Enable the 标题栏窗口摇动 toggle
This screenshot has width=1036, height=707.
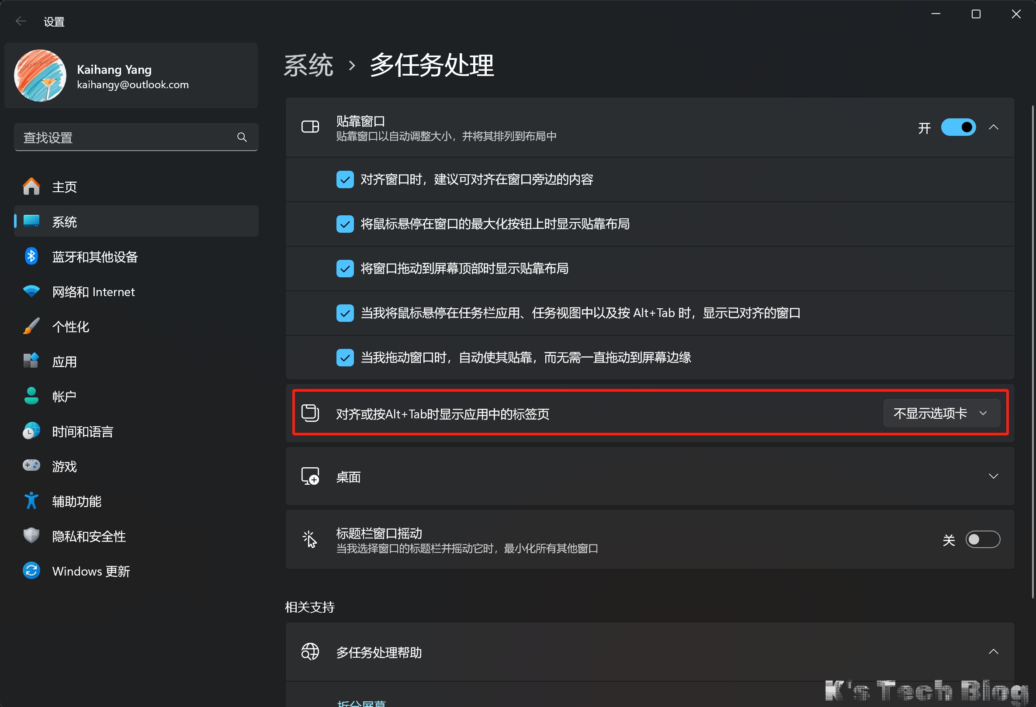pos(983,539)
